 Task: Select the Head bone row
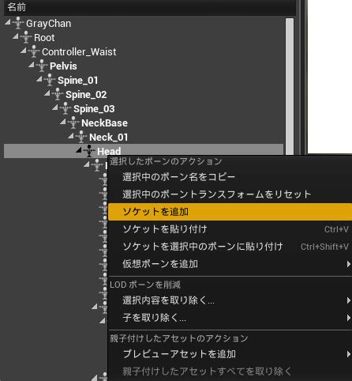pyautogui.click(x=144, y=151)
